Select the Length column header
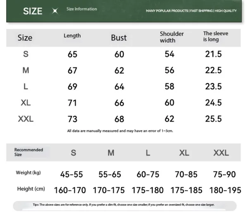The image size is (248, 217). [72, 36]
